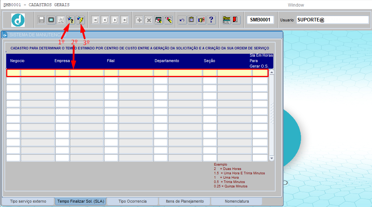Go to the first record
Screen dimensions: 372x207
(95, 20)
